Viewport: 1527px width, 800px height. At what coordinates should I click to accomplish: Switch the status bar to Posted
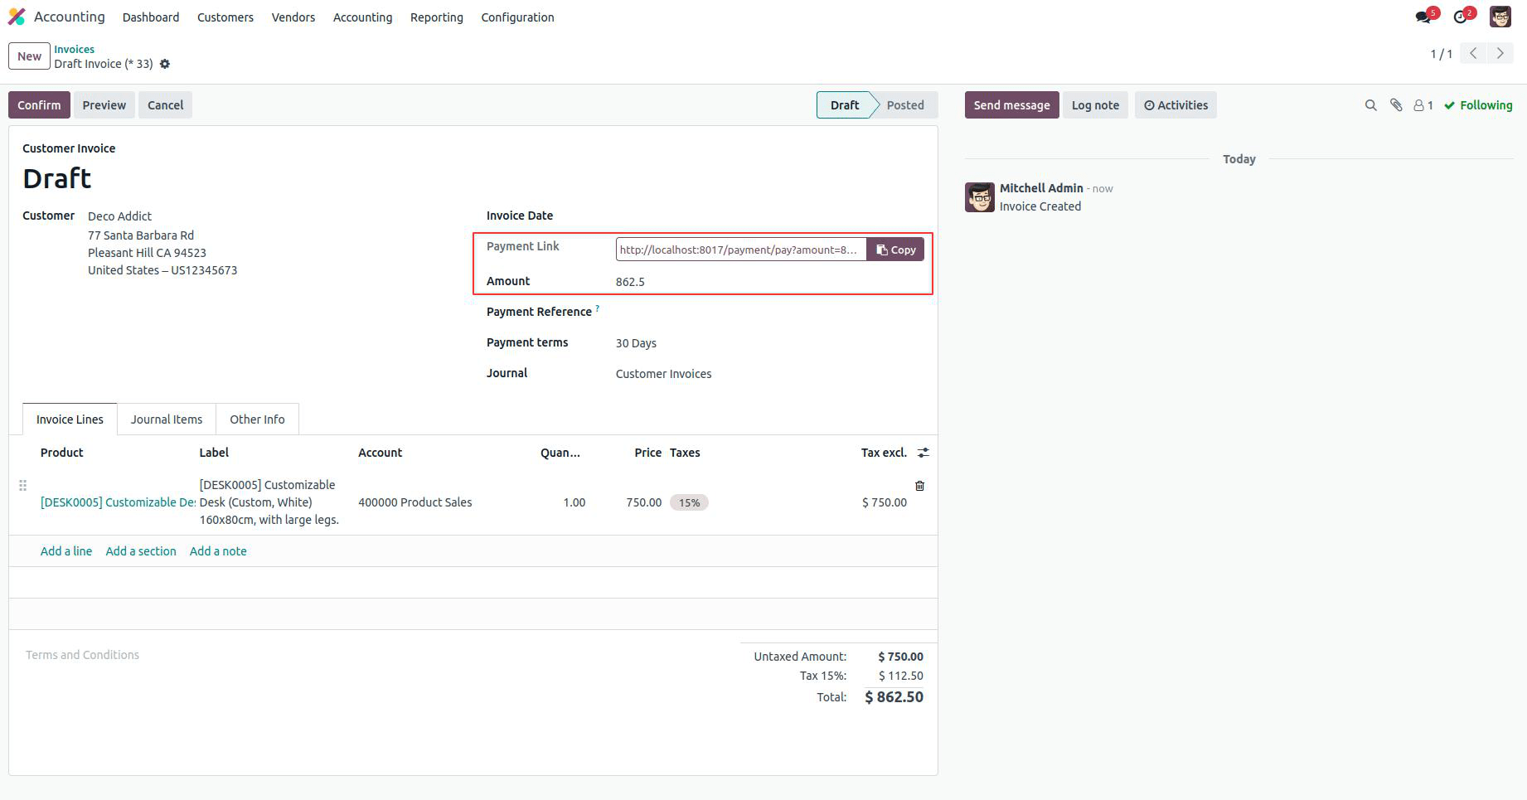coord(904,105)
